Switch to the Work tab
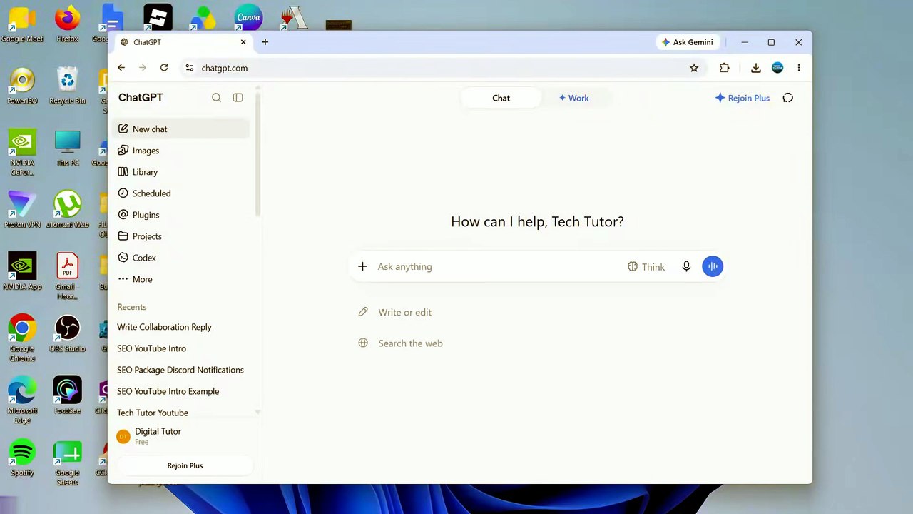Viewport: 913px width, 514px height. [x=574, y=98]
